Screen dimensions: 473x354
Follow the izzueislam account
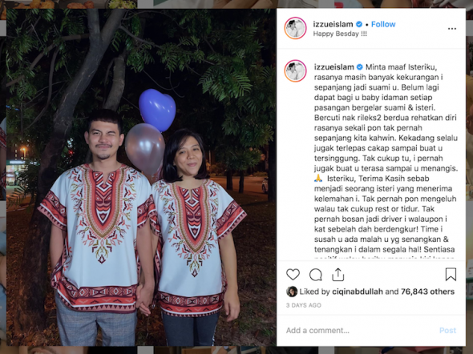383,24
